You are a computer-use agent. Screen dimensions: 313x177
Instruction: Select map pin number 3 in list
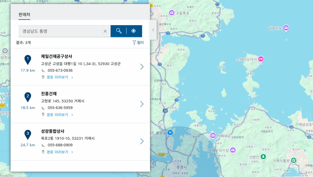tap(28, 135)
